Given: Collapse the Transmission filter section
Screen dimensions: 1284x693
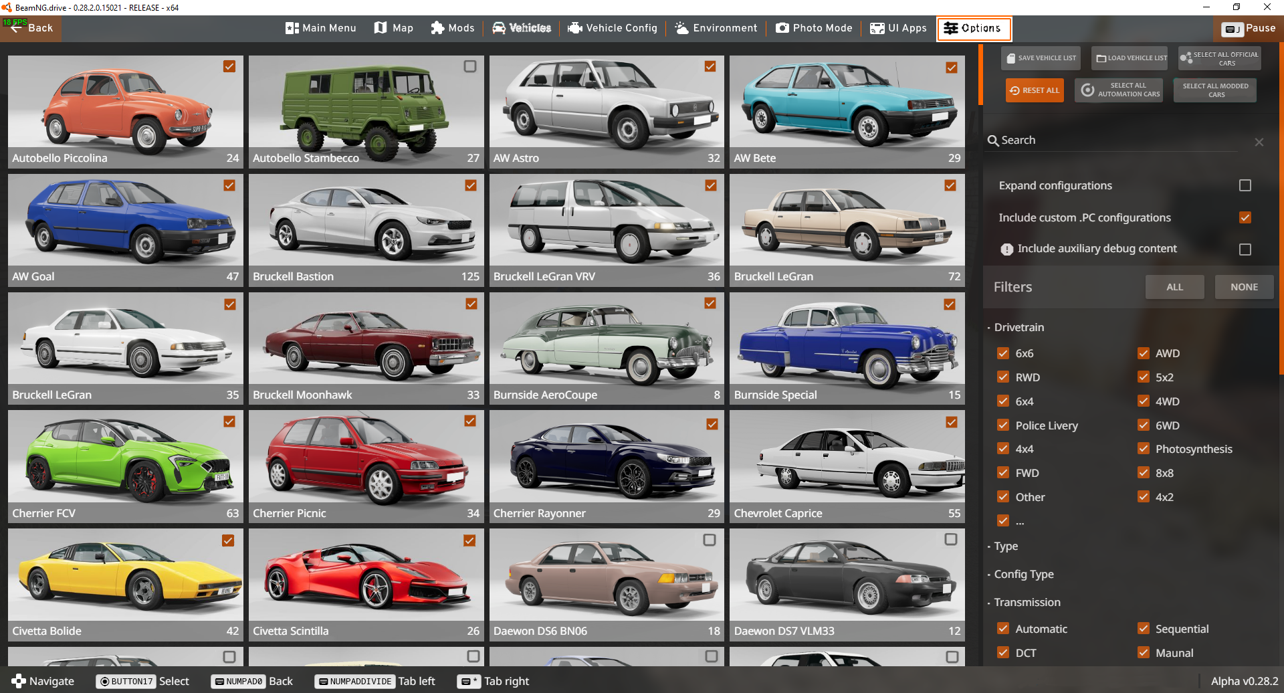Looking at the screenshot, I should coord(1027,602).
